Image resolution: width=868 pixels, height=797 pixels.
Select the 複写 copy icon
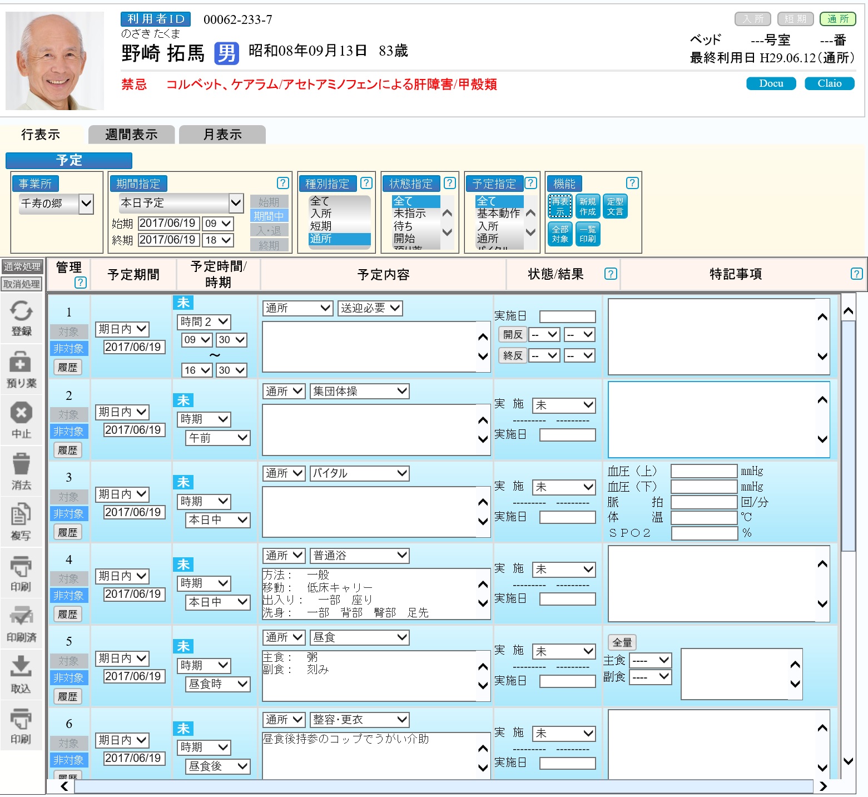[x=21, y=521]
